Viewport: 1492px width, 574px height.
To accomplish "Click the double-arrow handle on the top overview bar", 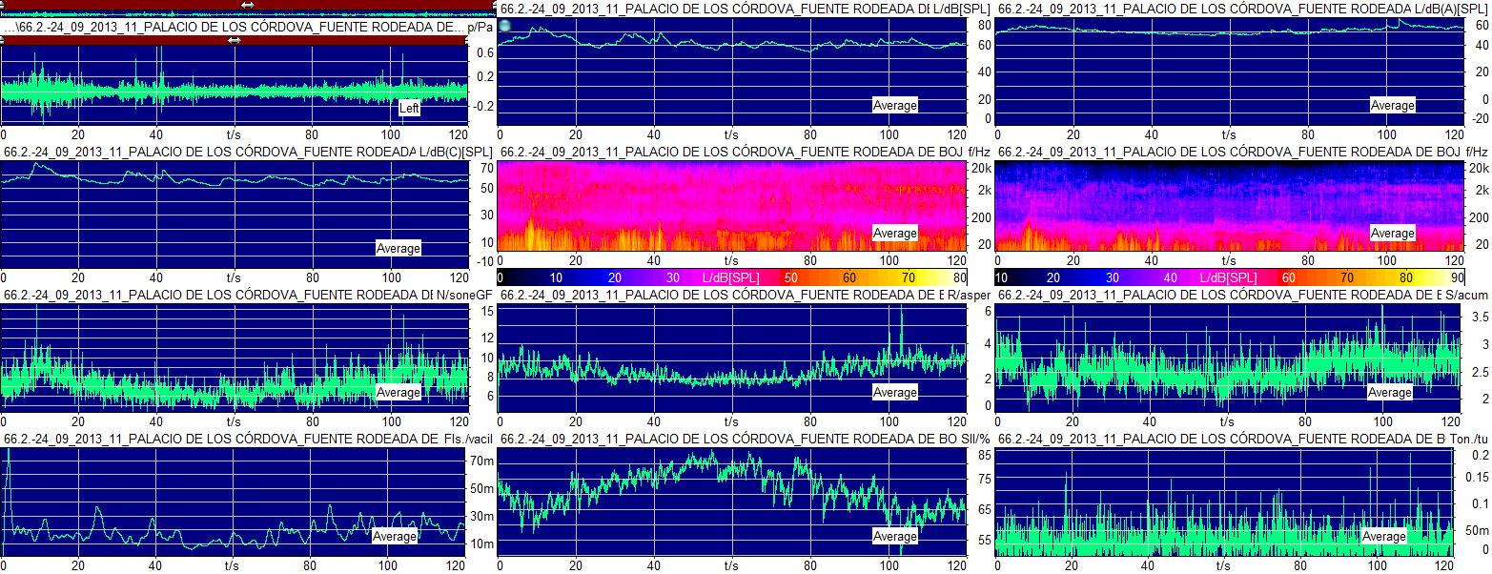I will tap(248, 5).
